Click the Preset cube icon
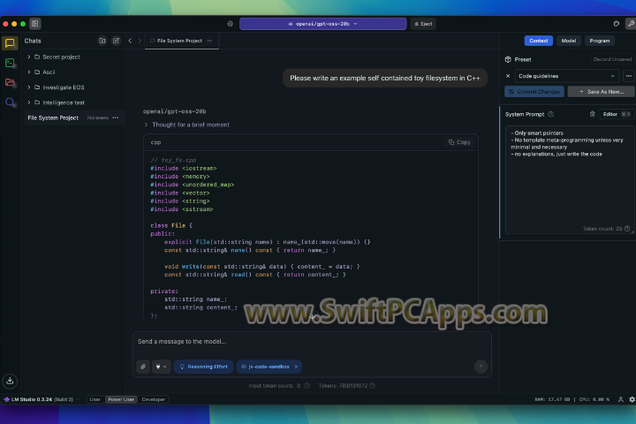This screenshot has width=636, height=424. [508, 59]
